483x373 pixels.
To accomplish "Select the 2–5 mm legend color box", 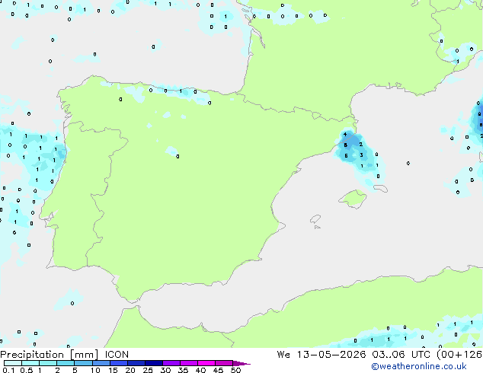I will tap(66, 363).
